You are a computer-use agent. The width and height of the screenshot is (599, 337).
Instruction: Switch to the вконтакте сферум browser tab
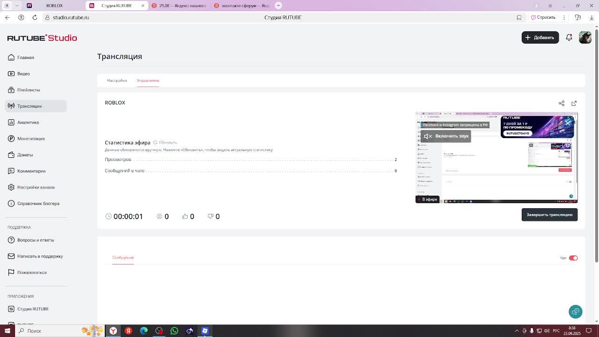[x=241, y=6]
